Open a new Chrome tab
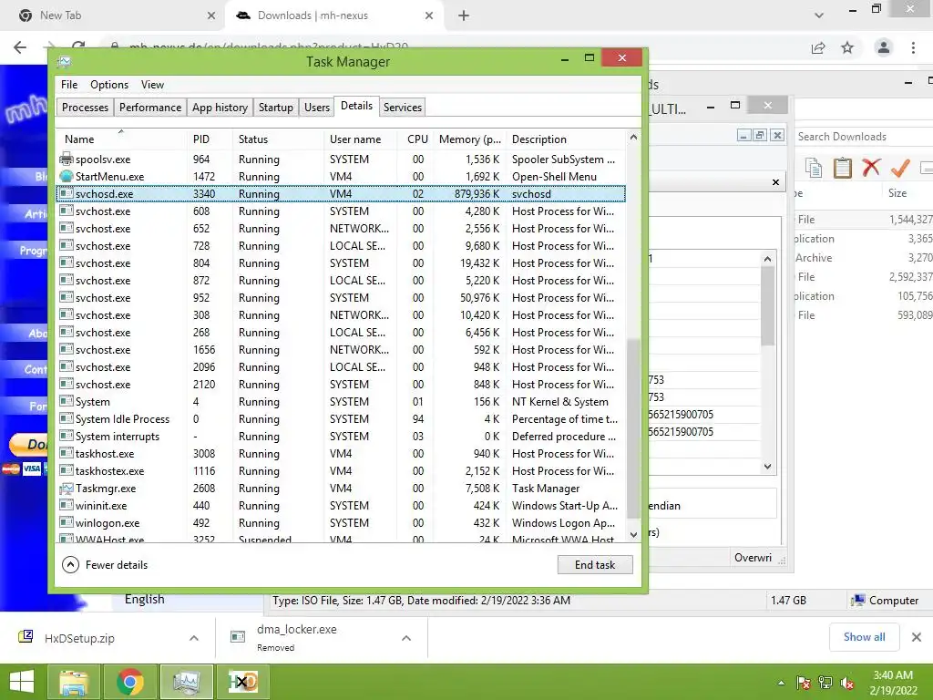 tap(464, 15)
